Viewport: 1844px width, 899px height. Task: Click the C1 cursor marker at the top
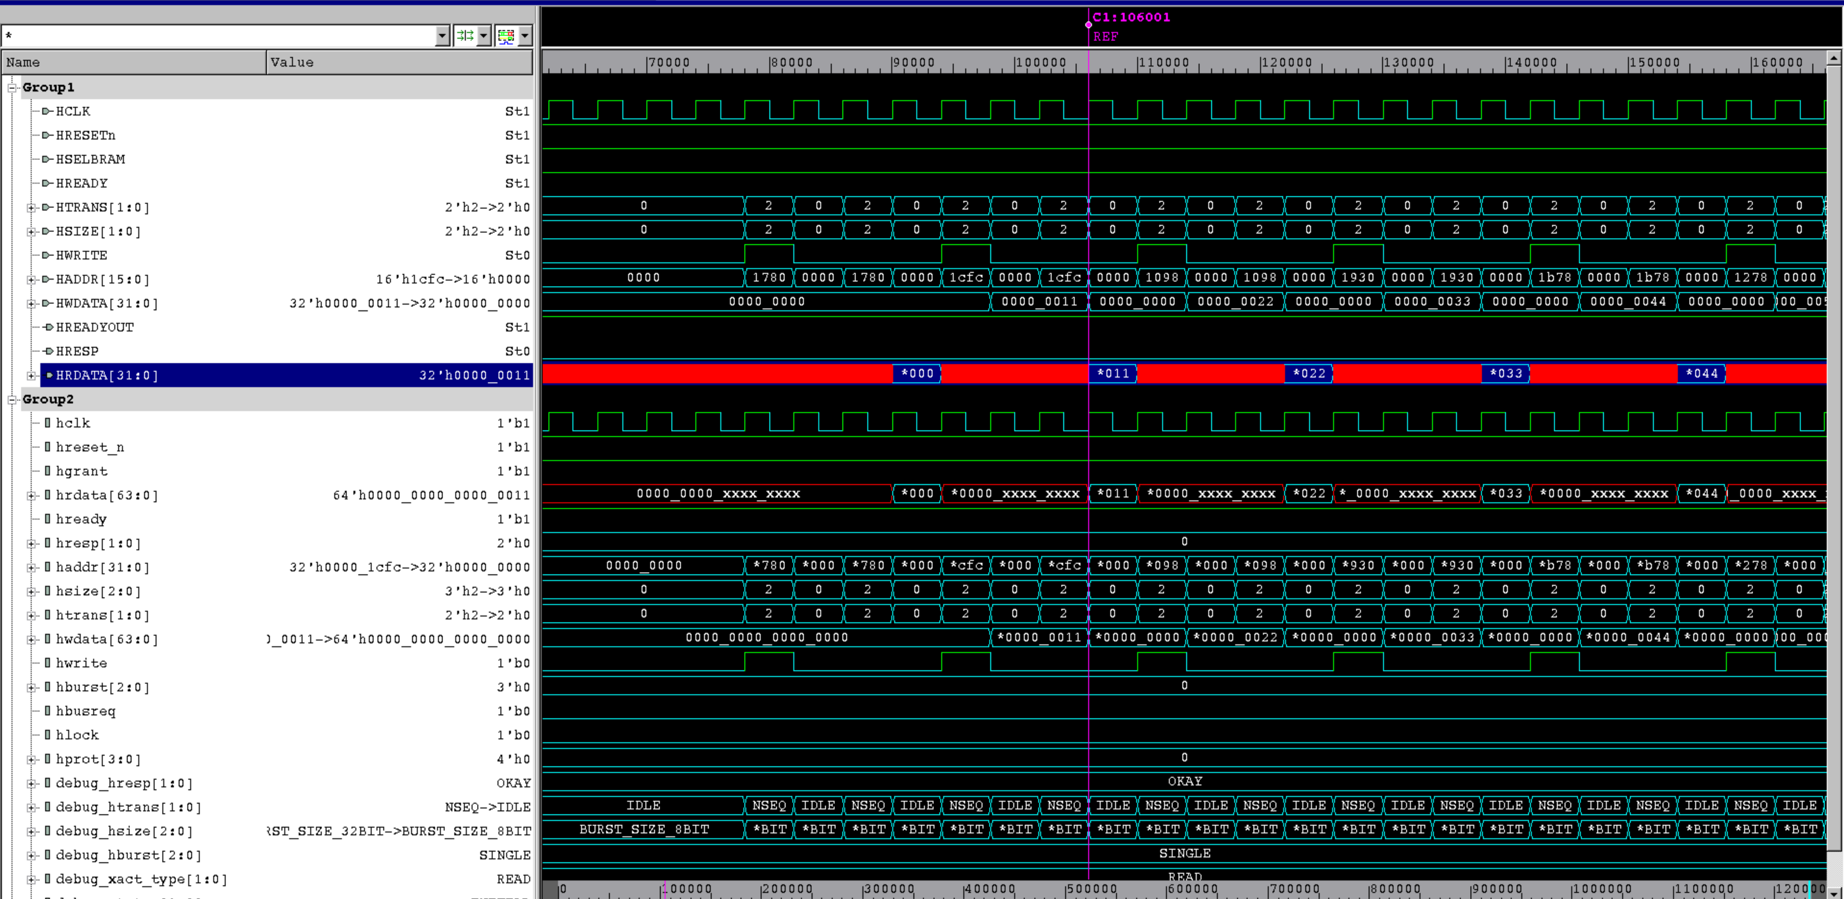coord(1088,24)
